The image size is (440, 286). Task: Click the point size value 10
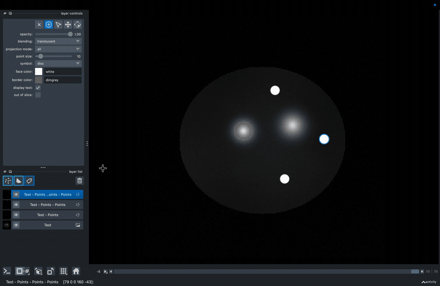click(78, 56)
